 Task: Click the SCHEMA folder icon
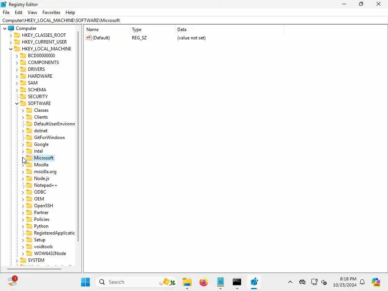pos(23,89)
